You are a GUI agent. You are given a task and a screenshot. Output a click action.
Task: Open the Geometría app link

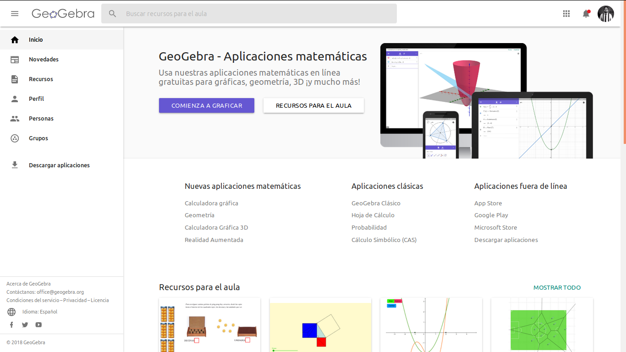click(199, 215)
